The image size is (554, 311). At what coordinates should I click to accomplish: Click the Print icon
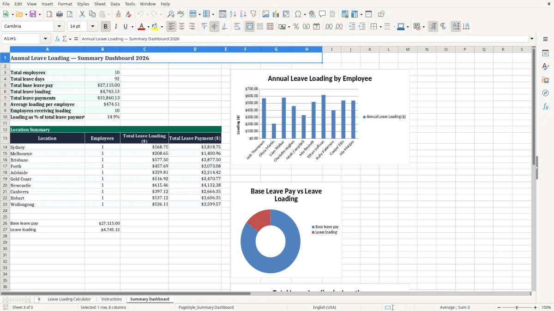pos(60,14)
